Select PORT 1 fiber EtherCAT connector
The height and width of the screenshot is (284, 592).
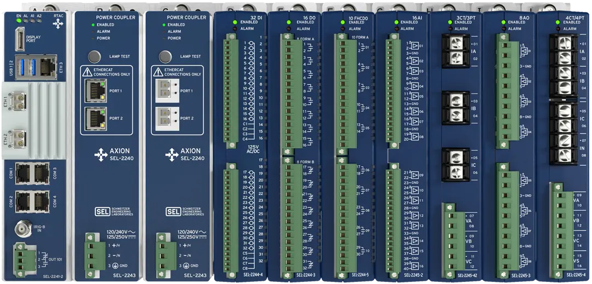pos(166,91)
